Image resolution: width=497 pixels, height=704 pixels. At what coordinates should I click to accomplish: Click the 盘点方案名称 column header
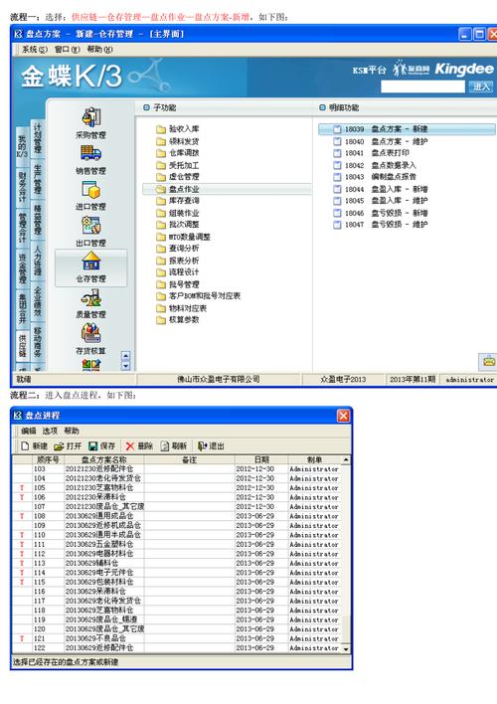(104, 459)
